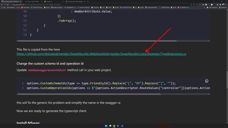
Task: Switch to the second browser tab
Action: point(32,1)
